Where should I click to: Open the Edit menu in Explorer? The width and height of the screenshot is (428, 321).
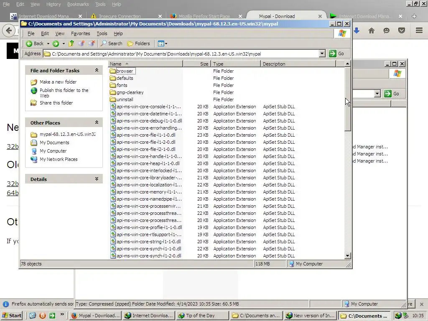click(x=45, y=33)
